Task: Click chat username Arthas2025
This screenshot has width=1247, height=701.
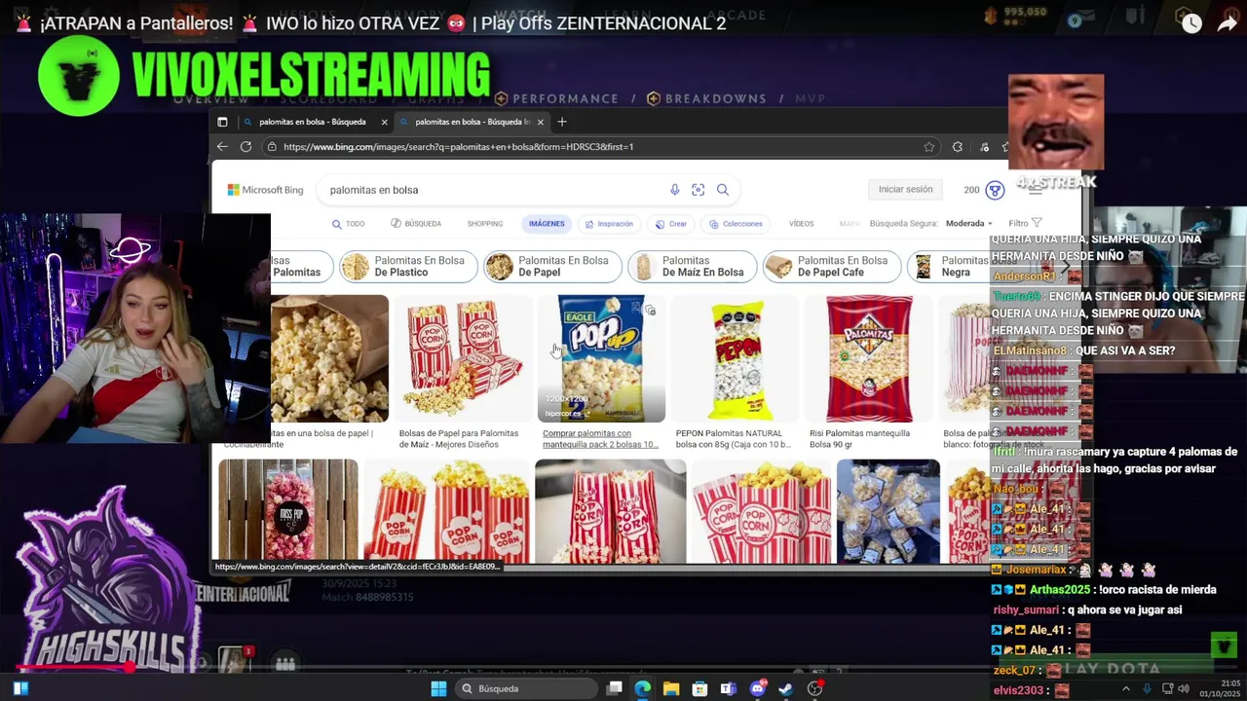Action: point(1060,590)
